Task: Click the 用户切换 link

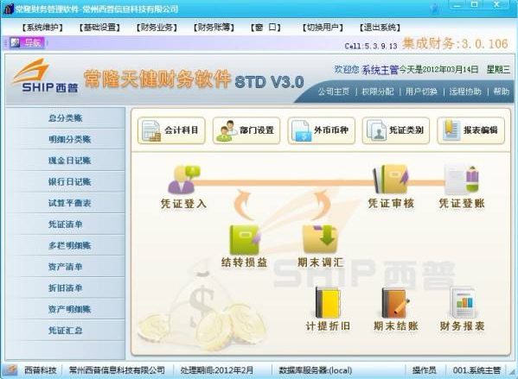Action: (421, 92)
